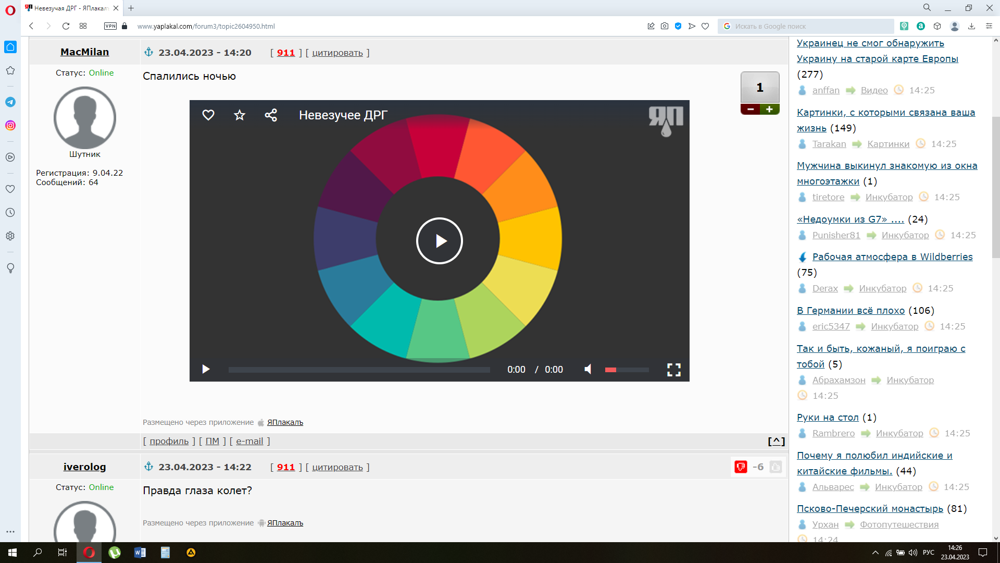Toggle the VPN badge in address bar
1000x563 pixels.
pyautogui.click(x=110, y=26)
